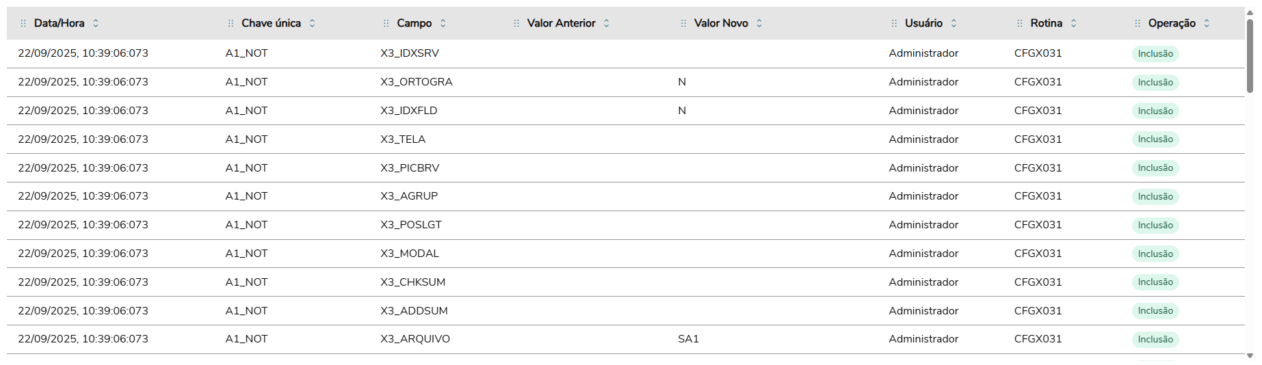Click the drag handle icon beside Usuário
Image resolution: width=1262 pixels, height=365 pixels.
click(x=894, y=23)
